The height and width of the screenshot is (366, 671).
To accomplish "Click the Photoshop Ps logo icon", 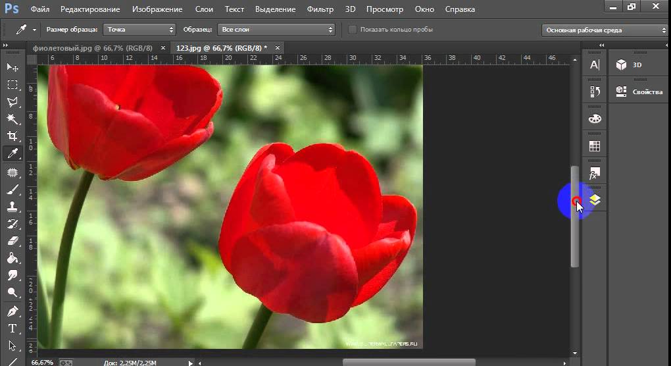I will click(x=12, y=9).
